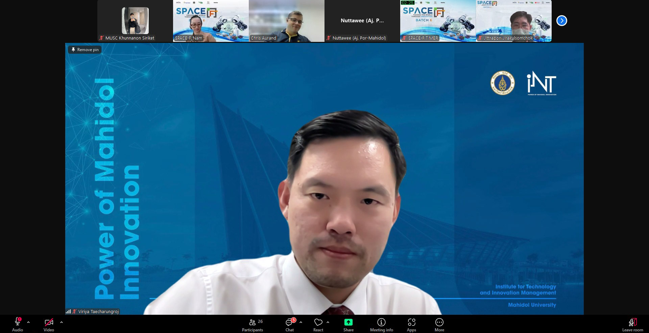Open the Participants panel
649x333 pixels.
tap(253, 324)
